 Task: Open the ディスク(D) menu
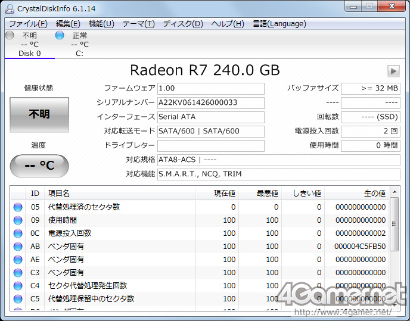183,24
